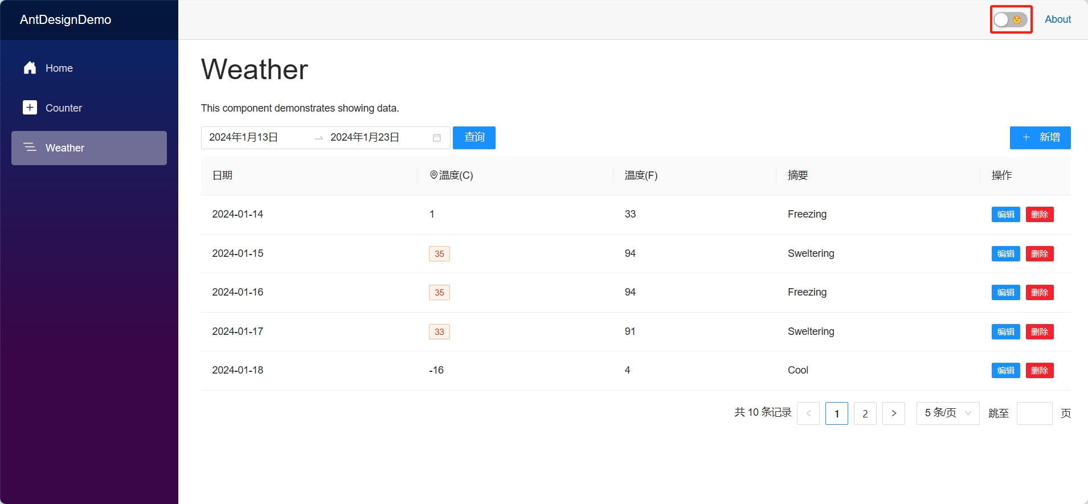Click the 共 10 条记录 total label

click(763, 412)
